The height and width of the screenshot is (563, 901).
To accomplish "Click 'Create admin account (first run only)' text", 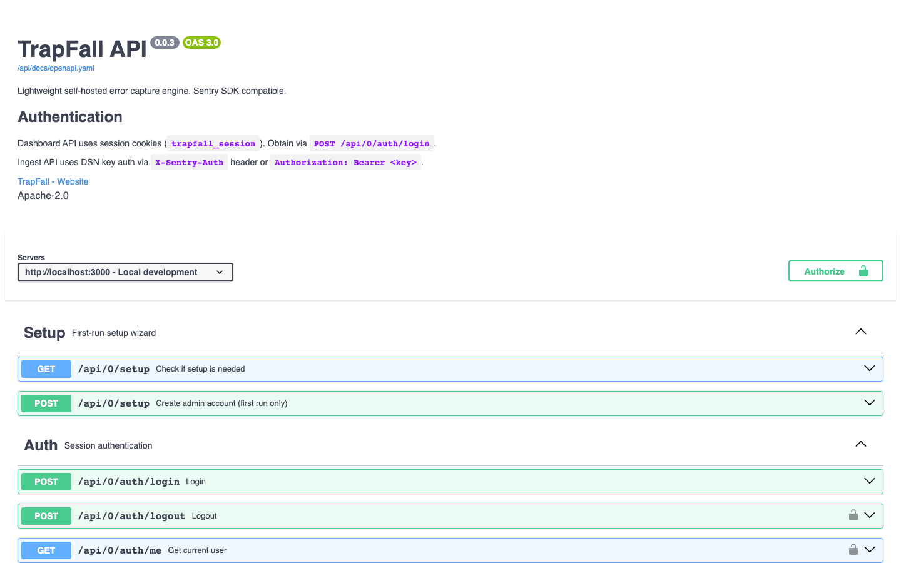I will click(x=221, y=403).
